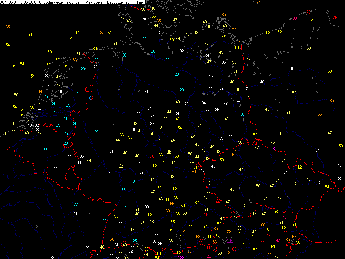Click the pink 97 station reading
Viewport: 345px width, 259px height.
[x=278, y=240]
